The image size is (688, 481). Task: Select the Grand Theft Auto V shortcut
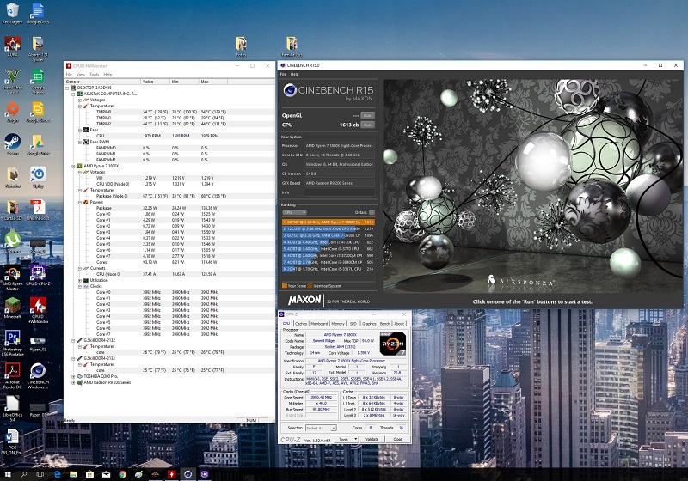[12, 81]
